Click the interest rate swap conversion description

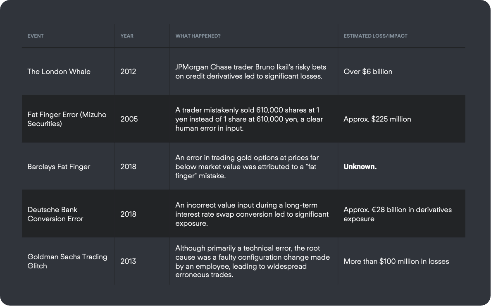coord(252,214)
